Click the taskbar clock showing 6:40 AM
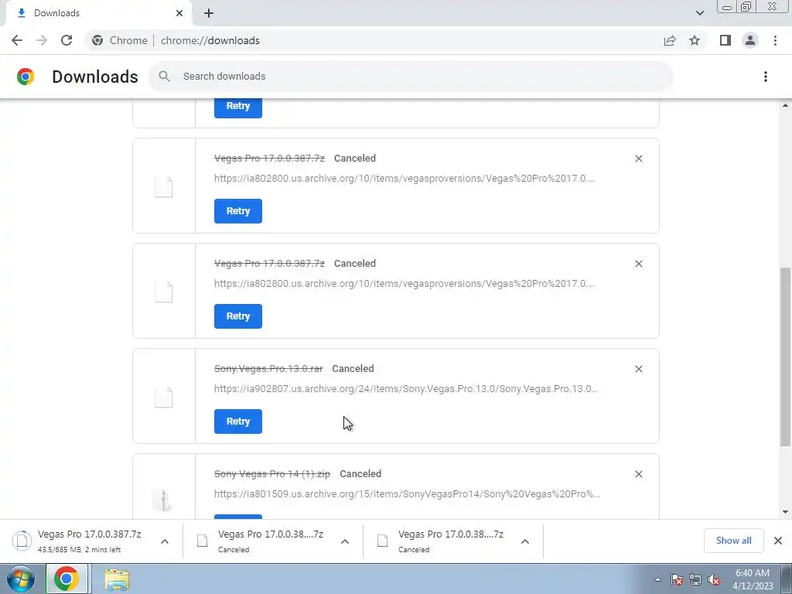Image resolution: width=792 pixels, height=594 pixels. tap(753, 579)
